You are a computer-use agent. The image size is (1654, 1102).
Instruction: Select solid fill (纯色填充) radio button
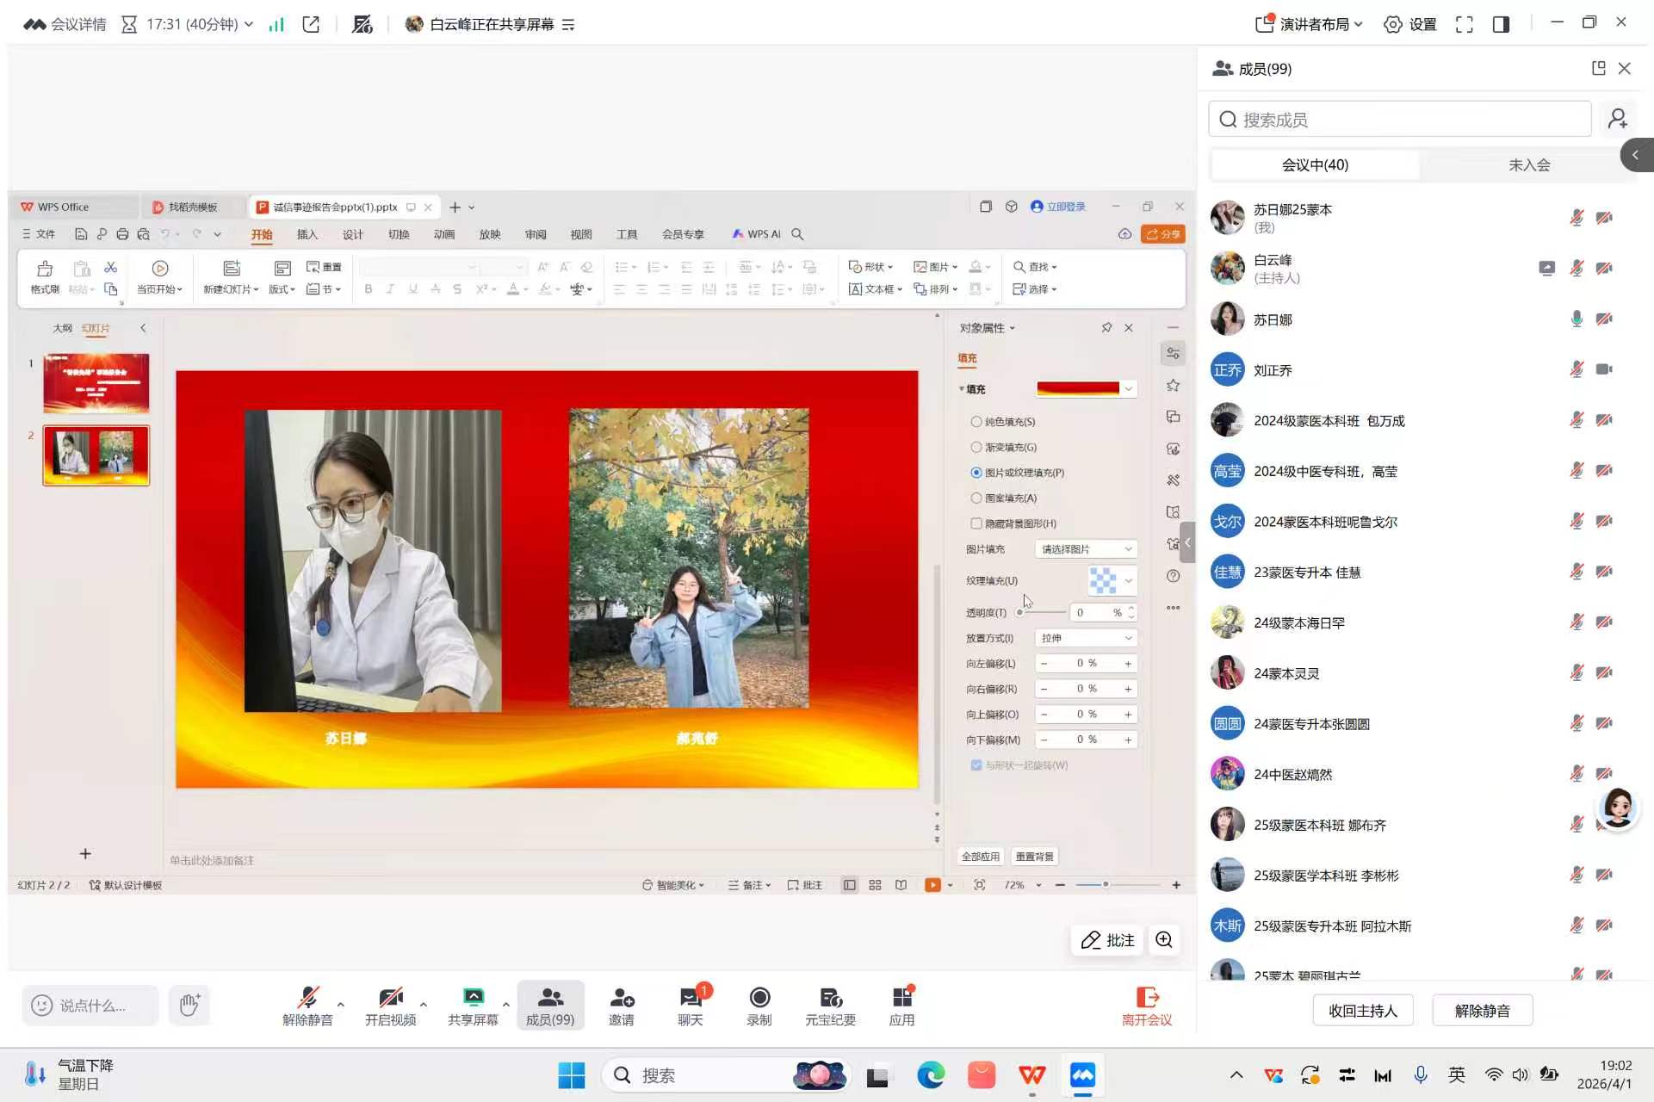976,422
